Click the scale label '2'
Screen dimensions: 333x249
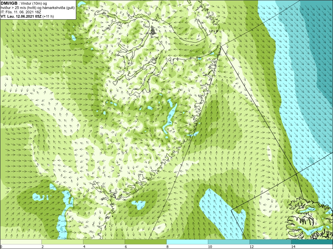43,247
